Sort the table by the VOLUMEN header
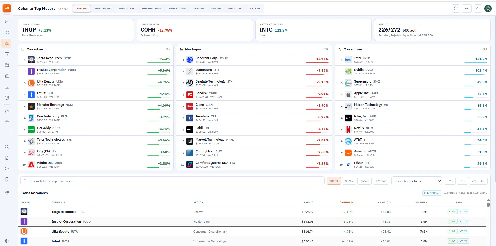 click(421, 202)
